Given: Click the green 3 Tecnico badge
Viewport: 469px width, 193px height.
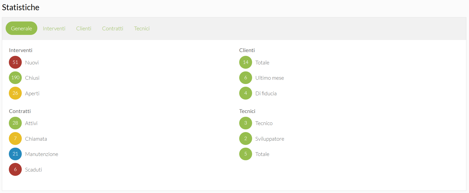Looking at the screenshot, I should click(245, 123).
